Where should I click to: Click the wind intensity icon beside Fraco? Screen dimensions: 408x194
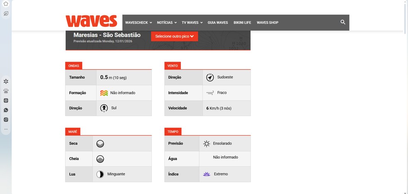coord(210,92)
